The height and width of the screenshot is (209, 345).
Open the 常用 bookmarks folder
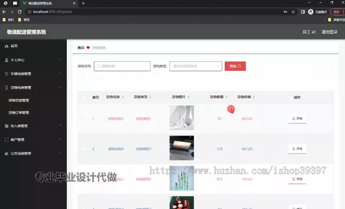point(24,20)
